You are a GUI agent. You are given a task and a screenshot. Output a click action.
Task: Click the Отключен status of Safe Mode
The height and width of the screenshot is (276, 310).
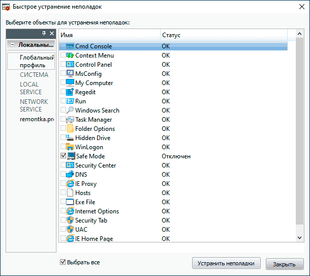176,156
